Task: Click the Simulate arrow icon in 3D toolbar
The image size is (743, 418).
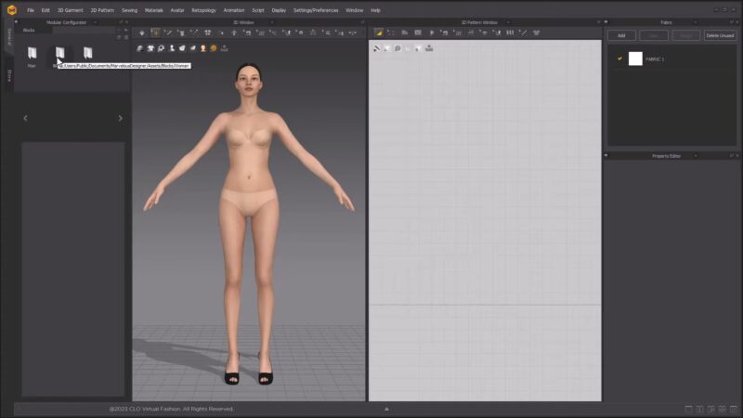Action: [142, 33]
